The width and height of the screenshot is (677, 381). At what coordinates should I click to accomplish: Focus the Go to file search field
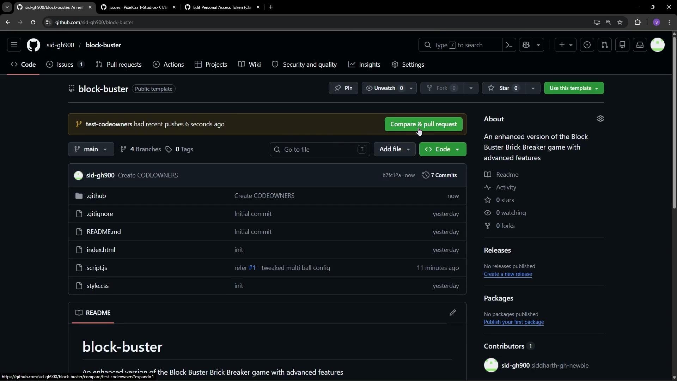tap(320, 150)
